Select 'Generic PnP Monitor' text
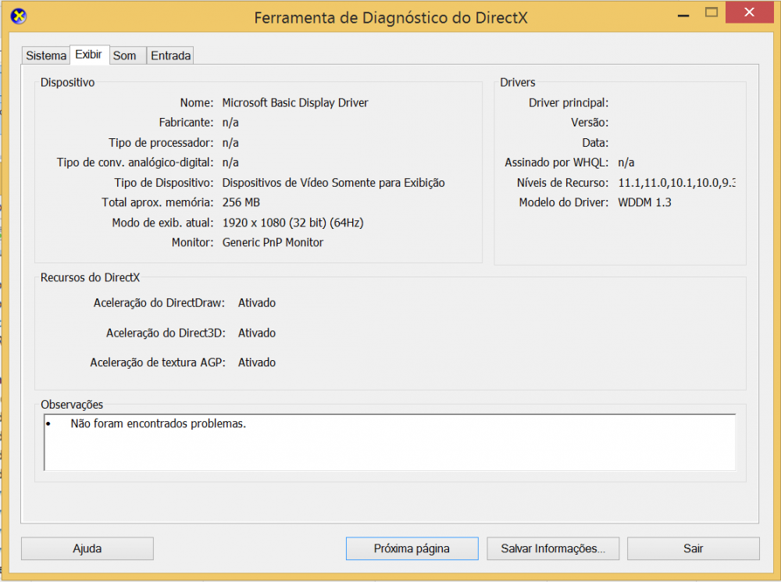Image resolution: width=781 pixels, height=582 pixels. pos(273,242)
